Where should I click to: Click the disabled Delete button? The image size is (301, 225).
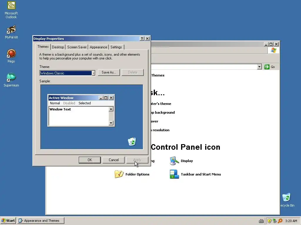pos(133,72)
